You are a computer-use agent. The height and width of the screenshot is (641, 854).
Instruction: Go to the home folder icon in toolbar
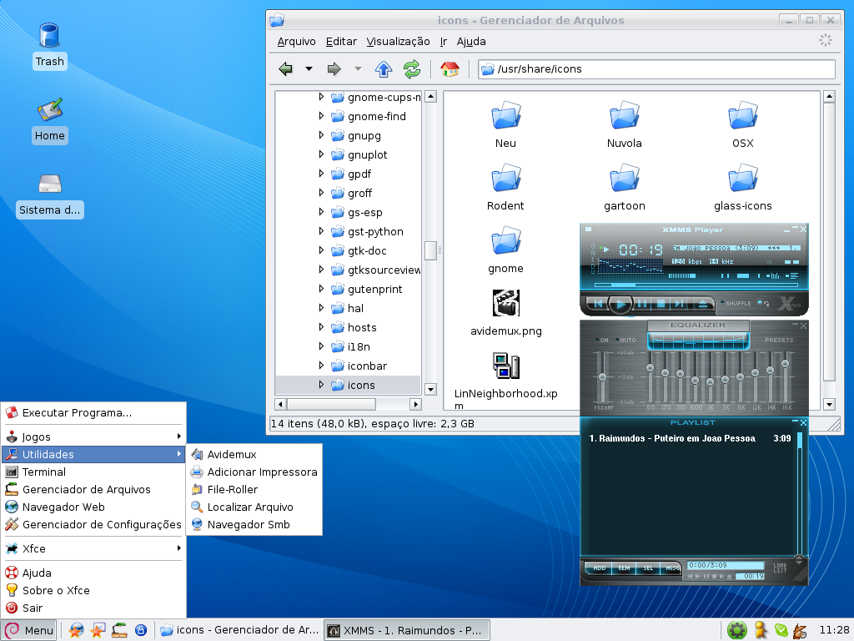pyautogui.click(x=450, y=68)
